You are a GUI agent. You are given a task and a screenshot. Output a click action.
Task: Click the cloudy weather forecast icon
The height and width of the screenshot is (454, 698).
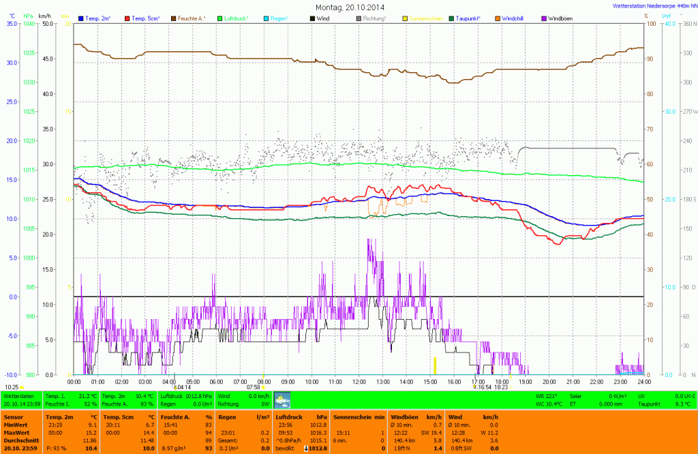[282, 399]
